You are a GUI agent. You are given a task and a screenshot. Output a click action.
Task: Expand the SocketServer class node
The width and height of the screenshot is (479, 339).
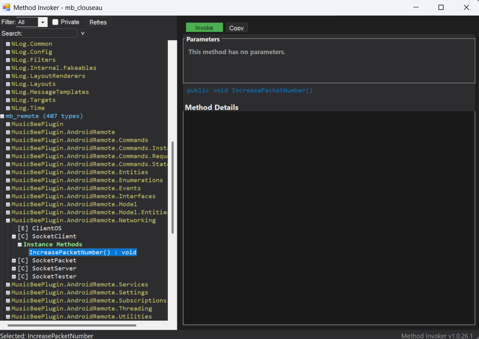[x=14, y=269]
